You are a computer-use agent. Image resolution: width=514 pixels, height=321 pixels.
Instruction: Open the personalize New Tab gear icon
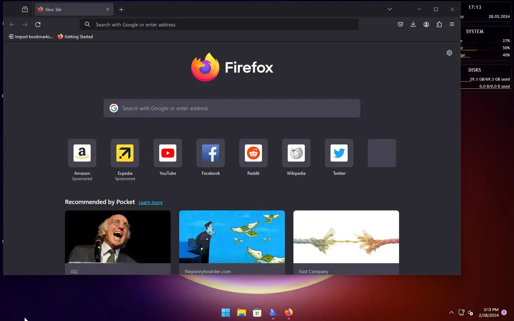pyautogui.click(x=449, y=53)
